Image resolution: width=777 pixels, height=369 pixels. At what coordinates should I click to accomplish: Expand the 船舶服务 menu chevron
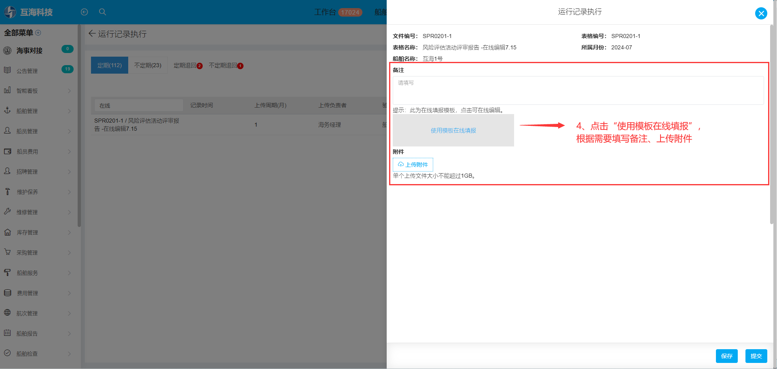pyautogui.click(x=69, y=273)
